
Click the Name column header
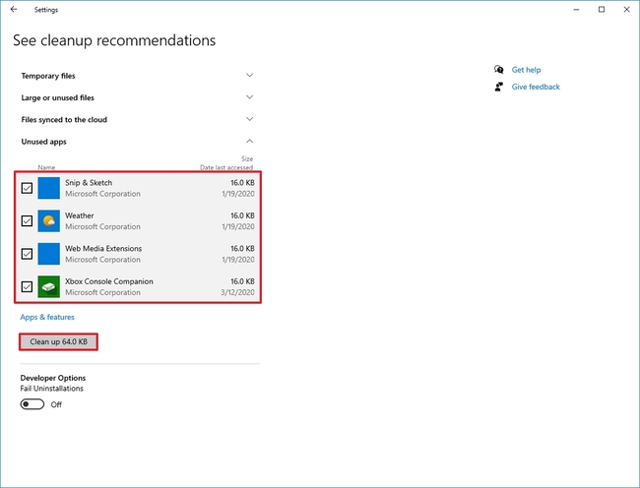46,167
